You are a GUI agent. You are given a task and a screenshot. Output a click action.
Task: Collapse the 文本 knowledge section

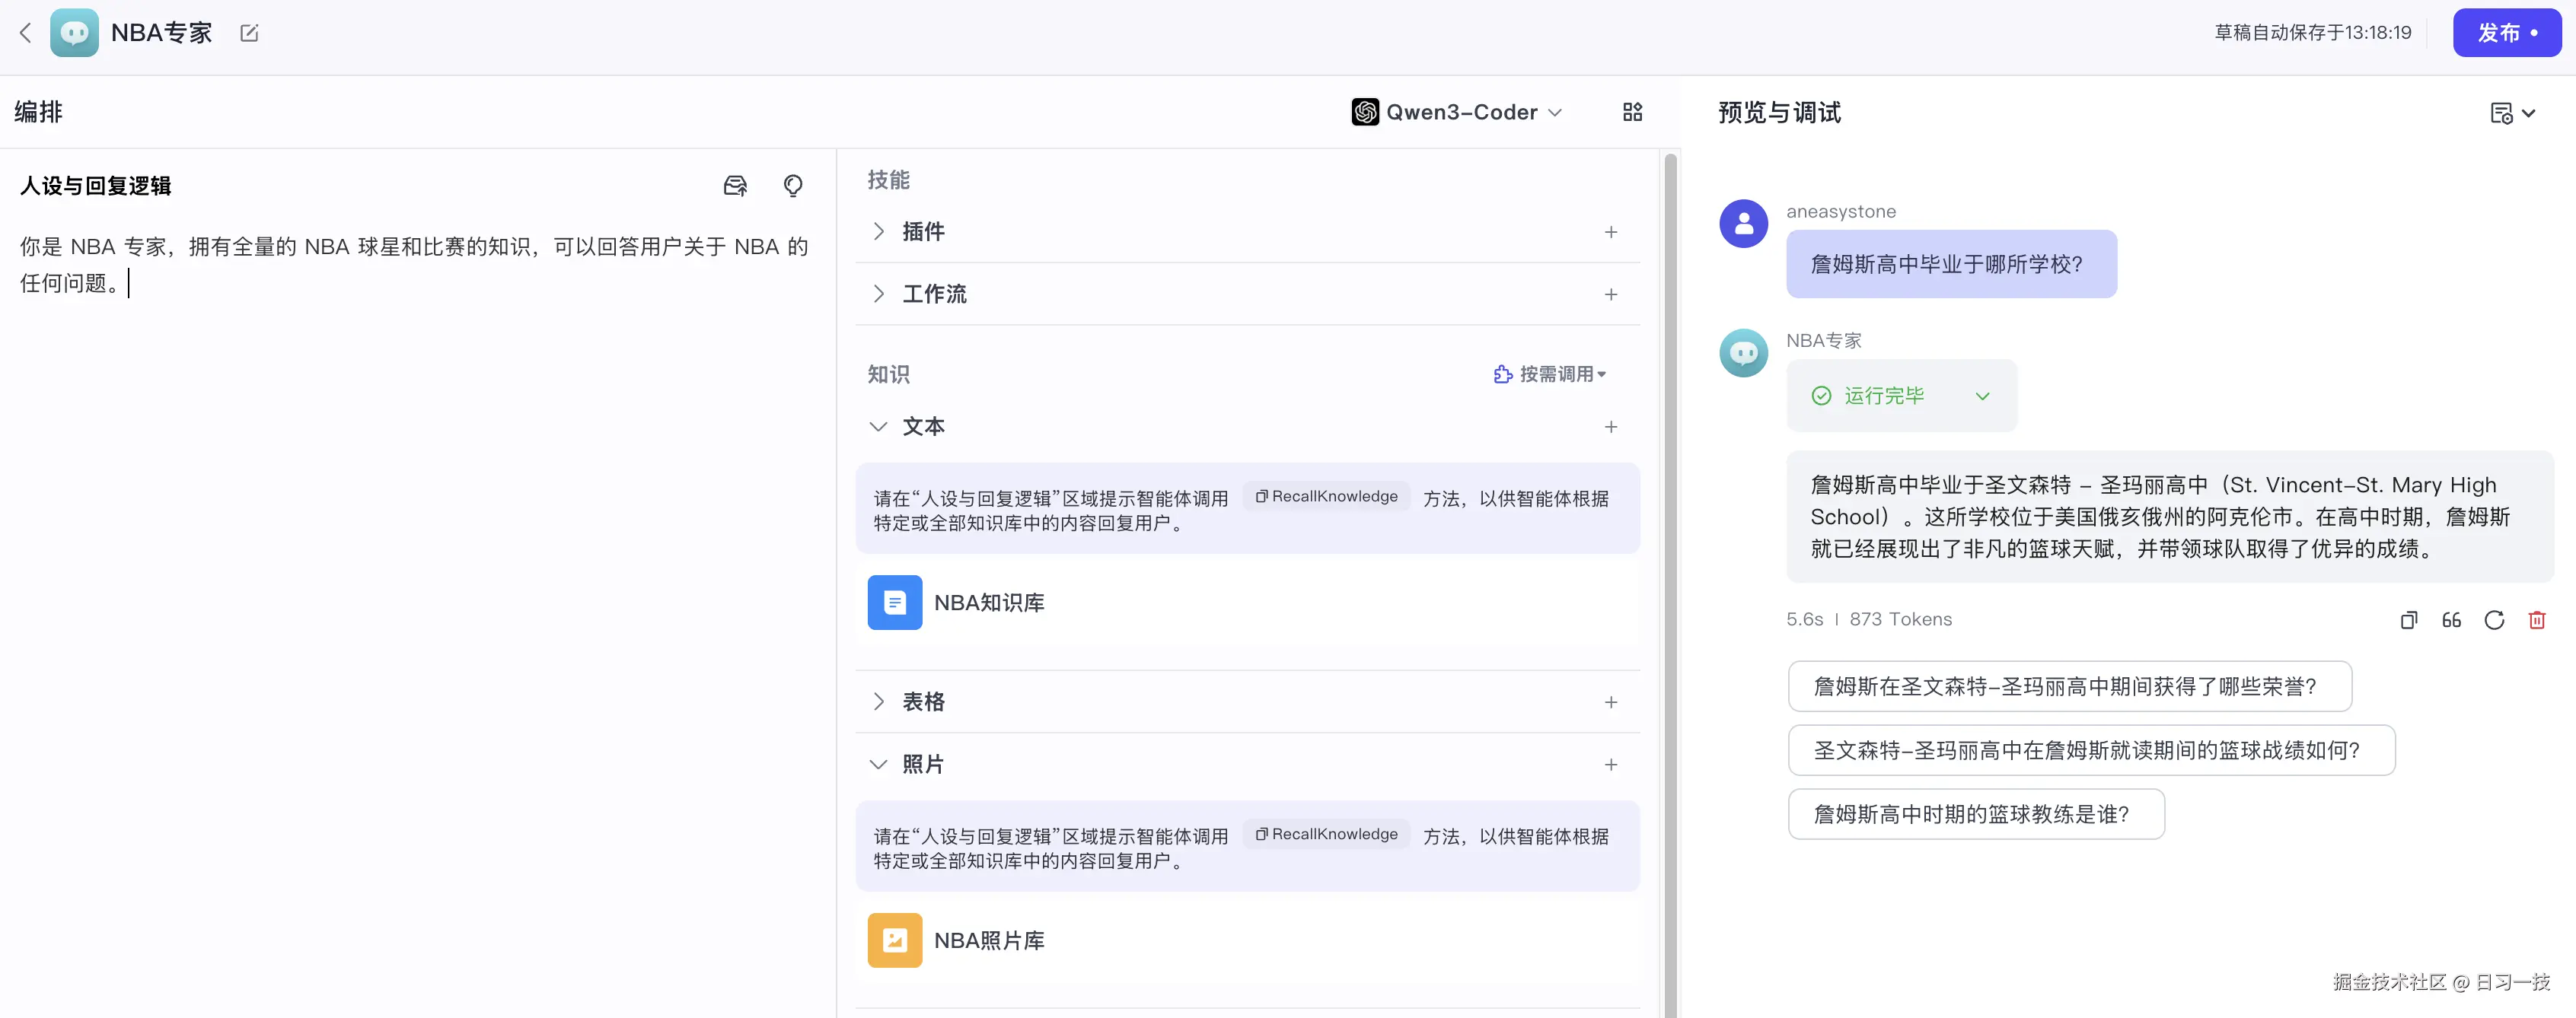coord(879,427)
